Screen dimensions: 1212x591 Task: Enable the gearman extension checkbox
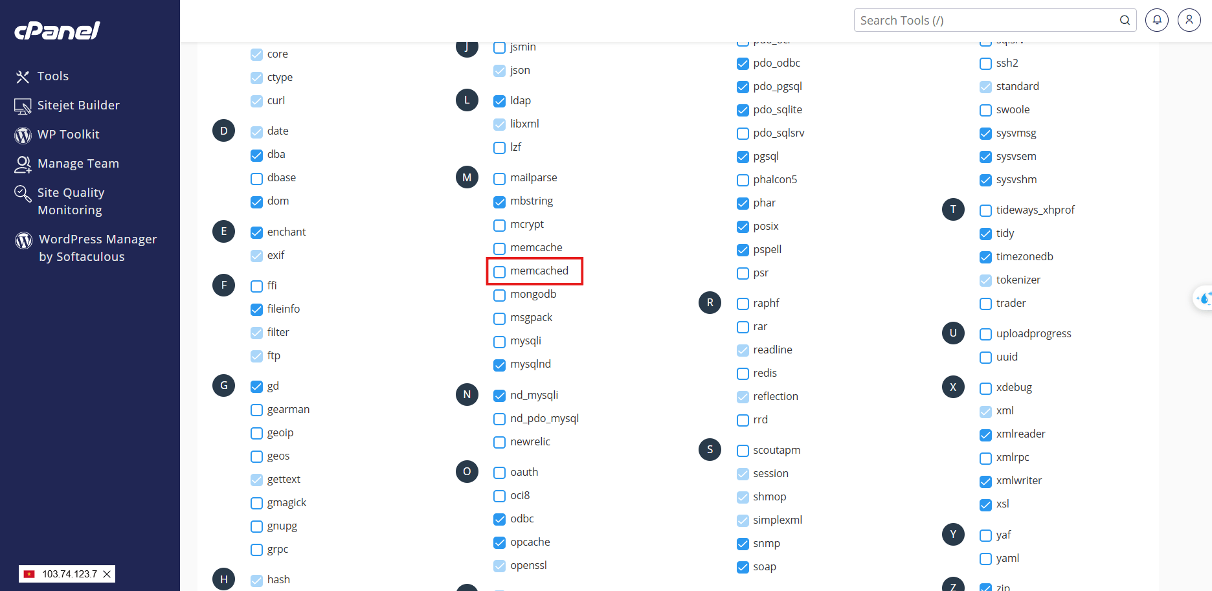click(257, 410)
